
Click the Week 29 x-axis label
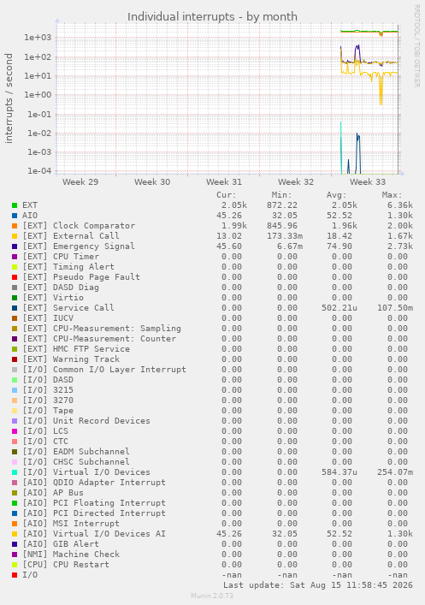click(x=80, y=181)
